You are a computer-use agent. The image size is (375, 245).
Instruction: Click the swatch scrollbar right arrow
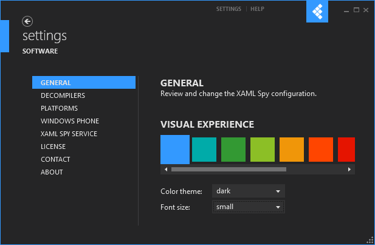(x=349, y=170)
